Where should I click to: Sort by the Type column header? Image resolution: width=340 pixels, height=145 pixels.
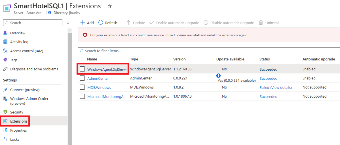(134, 59)
